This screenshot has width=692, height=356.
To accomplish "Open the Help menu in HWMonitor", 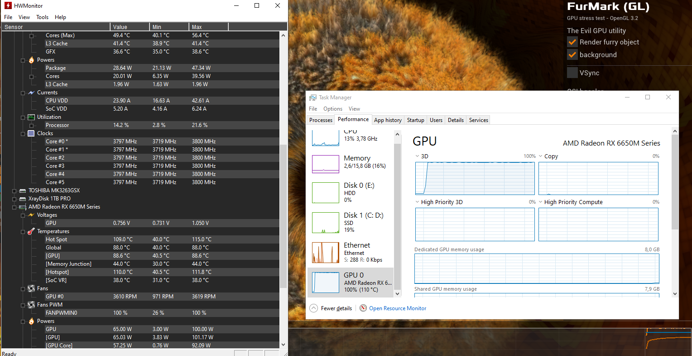I will [60, 17].
